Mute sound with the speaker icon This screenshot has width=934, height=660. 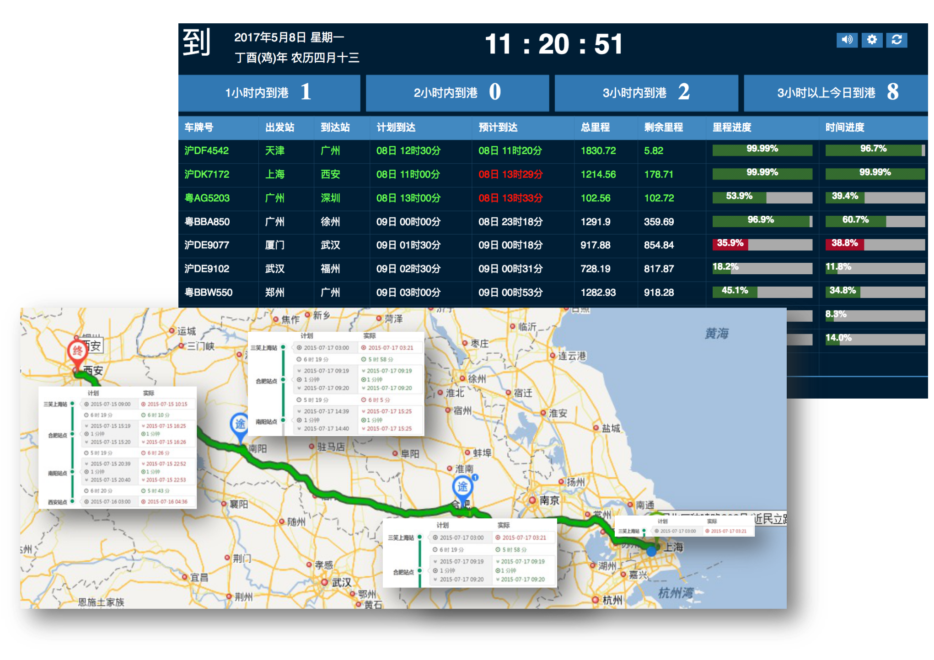(847, 40)
